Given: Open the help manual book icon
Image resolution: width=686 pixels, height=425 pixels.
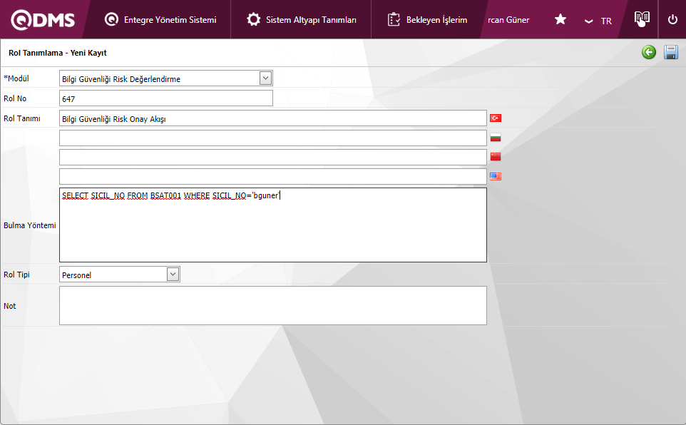Looking at the screenshot, I should point(642,19).
